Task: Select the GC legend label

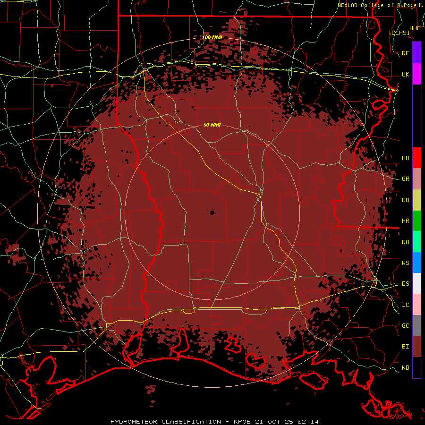Action: click(x=406, y=325)
